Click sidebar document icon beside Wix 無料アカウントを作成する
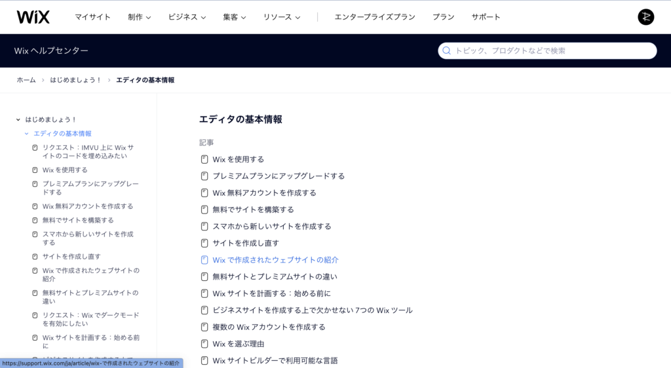671x368 pixels. tap(35, 206)
